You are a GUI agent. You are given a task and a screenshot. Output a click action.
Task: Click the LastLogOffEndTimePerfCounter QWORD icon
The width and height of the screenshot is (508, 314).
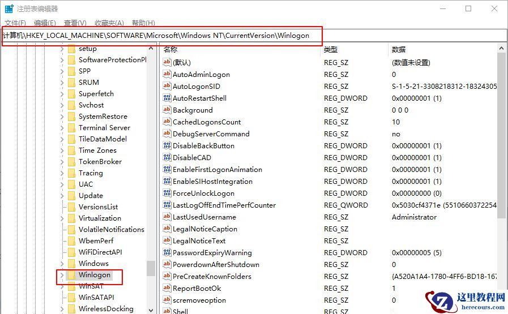[167, 205]
